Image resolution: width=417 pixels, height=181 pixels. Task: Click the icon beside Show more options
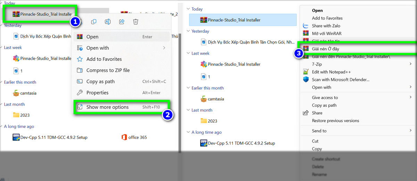pyautogui.click(x=80, y=107)
